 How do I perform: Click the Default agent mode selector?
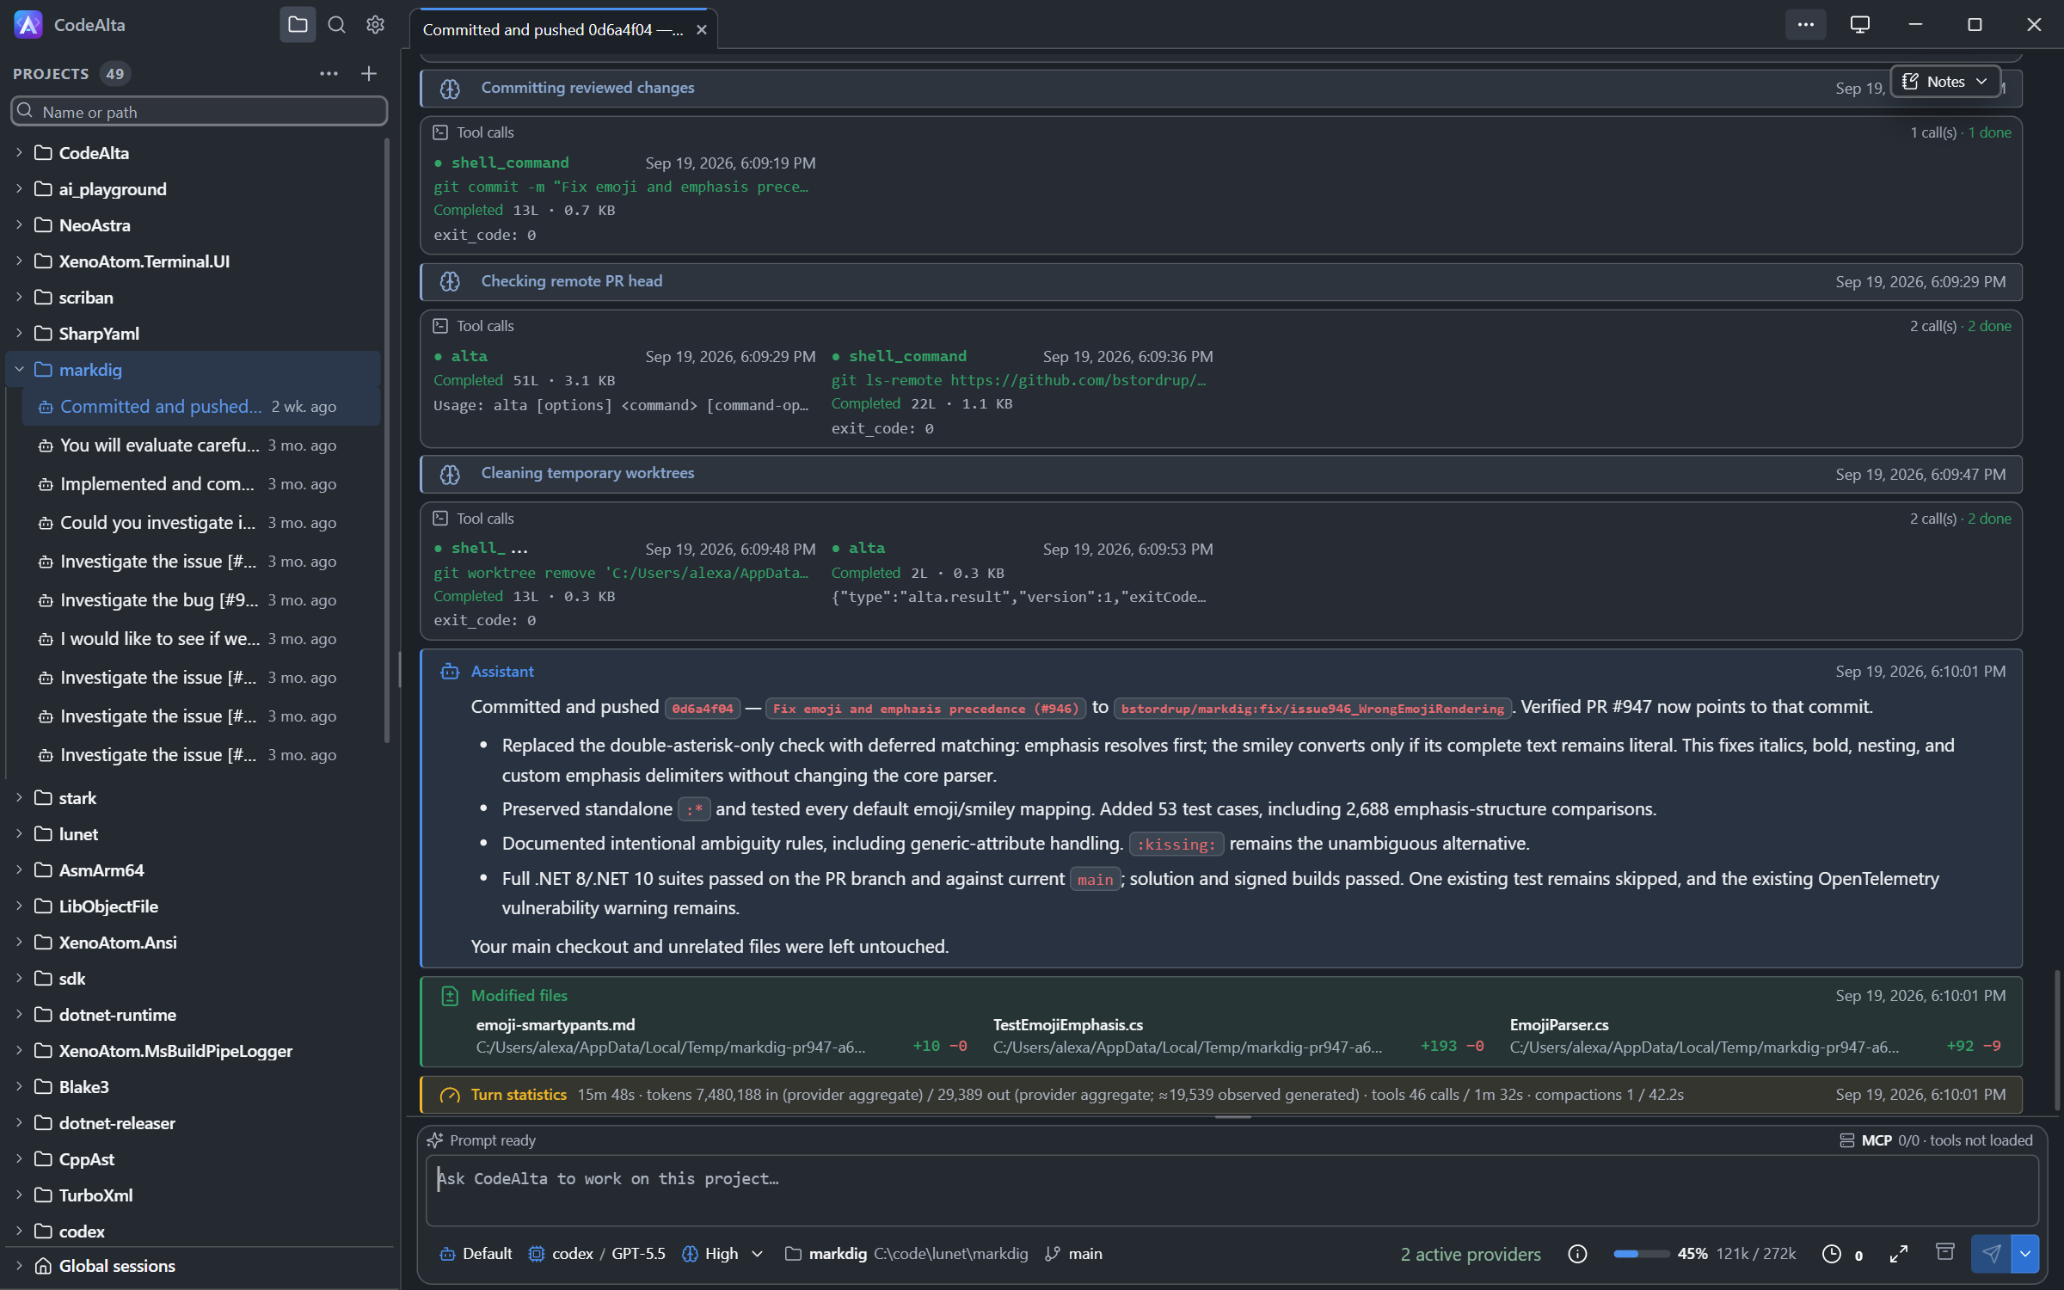coord(476,1254)
